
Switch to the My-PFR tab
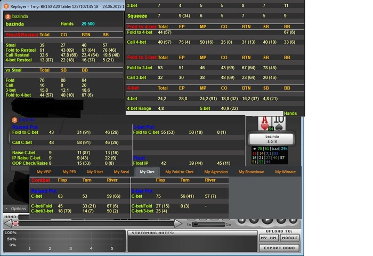click(69, 172)
